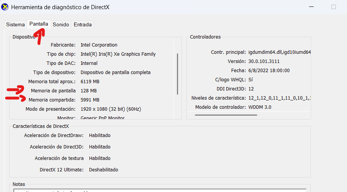347x192 pixels.
Task: Click the DirectX diagnostic tool title icon
Action: tap(5, 7)
